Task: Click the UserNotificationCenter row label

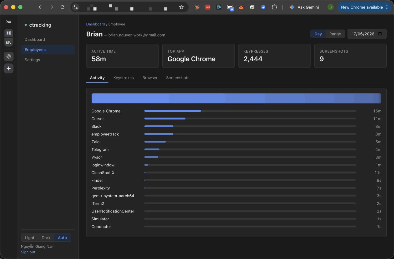Action: [113, 211]
